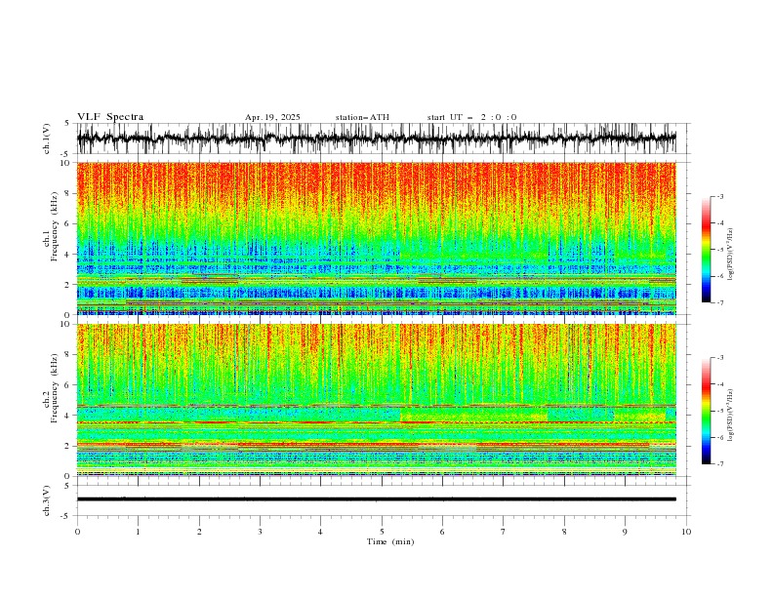Click the "start UT = 2 : 0 : 0" text

tap(471, 117)
